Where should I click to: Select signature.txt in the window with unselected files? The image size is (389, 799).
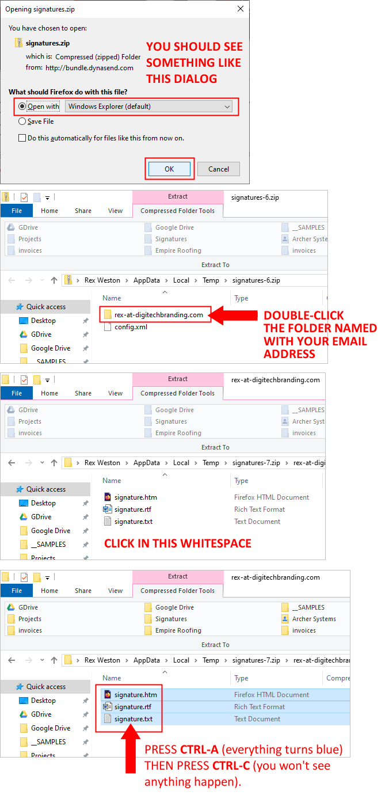pos(133,522)
